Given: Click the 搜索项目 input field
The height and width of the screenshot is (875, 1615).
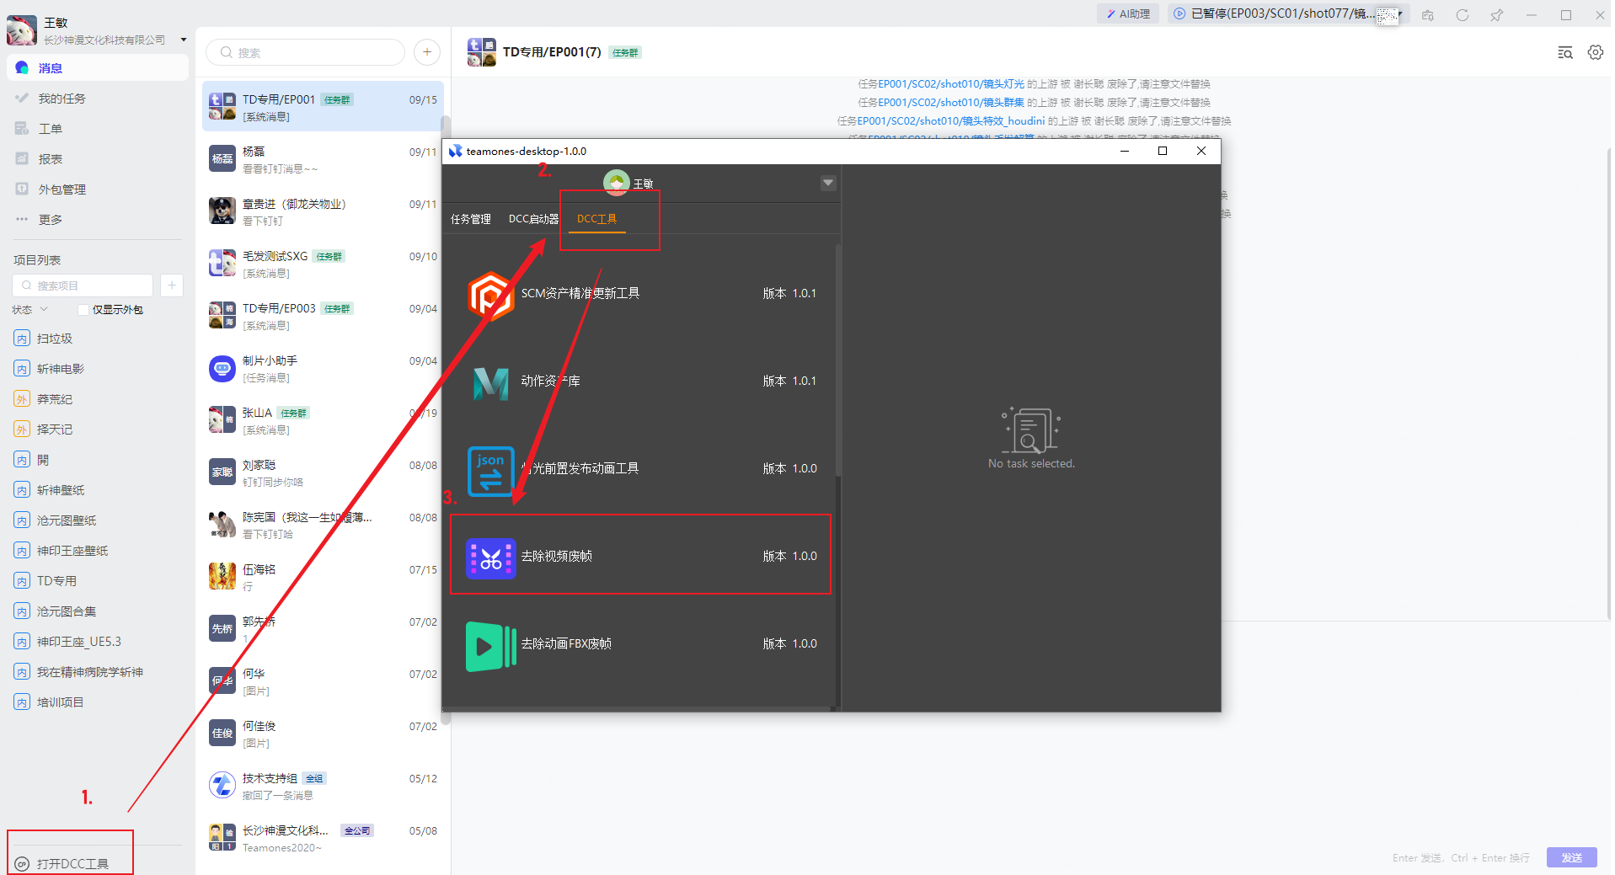Looking at the screenshot, I should (x=84, y=285).
